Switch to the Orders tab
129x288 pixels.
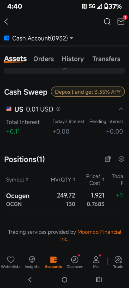(x=44, y=59)
